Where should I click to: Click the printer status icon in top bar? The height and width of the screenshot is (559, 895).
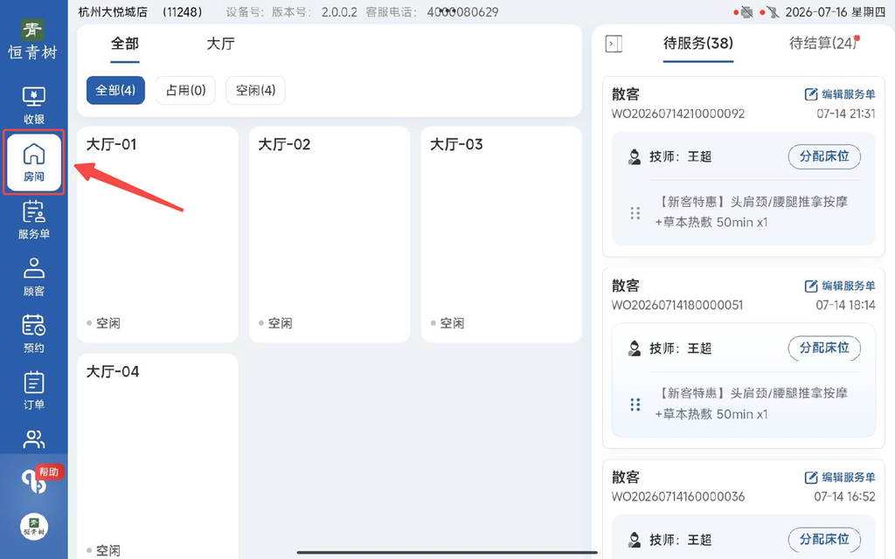[746, 12]
